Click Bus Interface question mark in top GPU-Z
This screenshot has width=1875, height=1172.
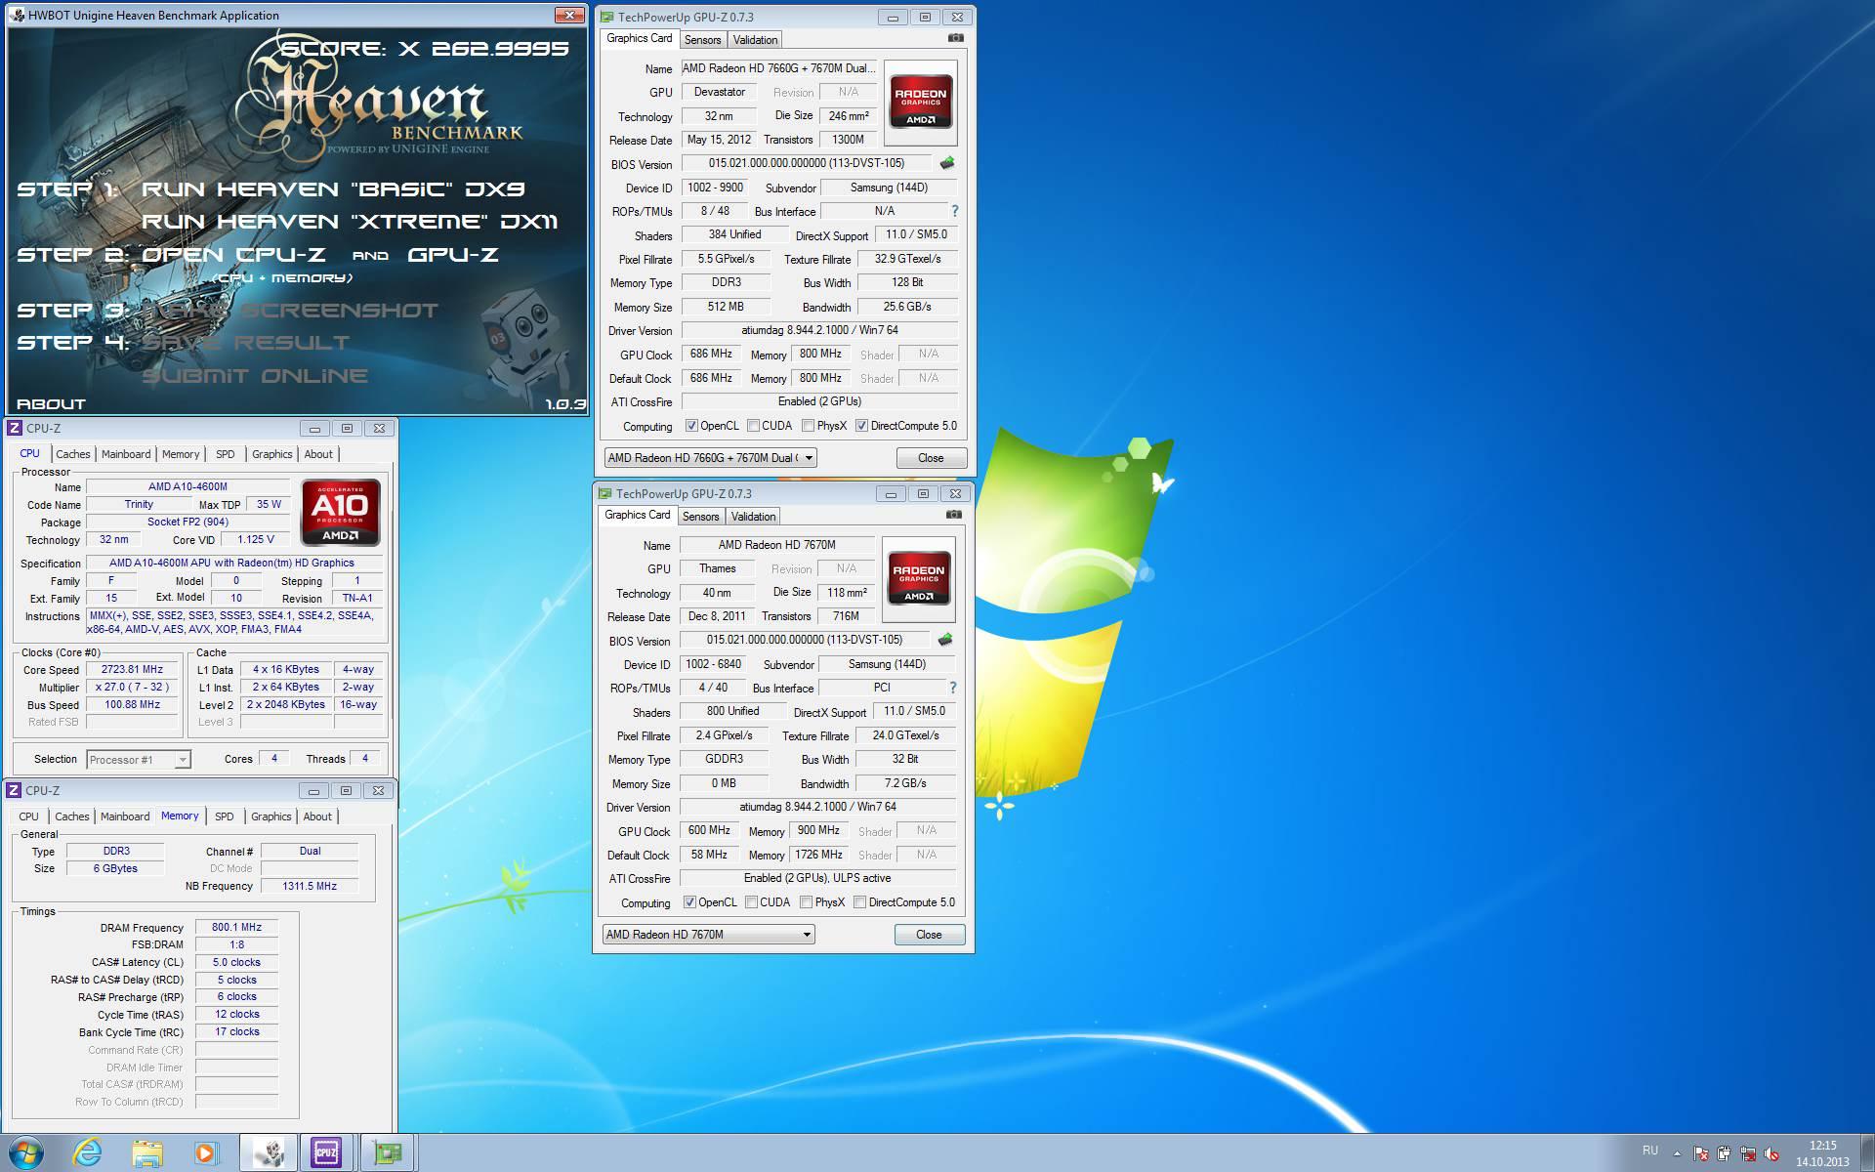954,211
